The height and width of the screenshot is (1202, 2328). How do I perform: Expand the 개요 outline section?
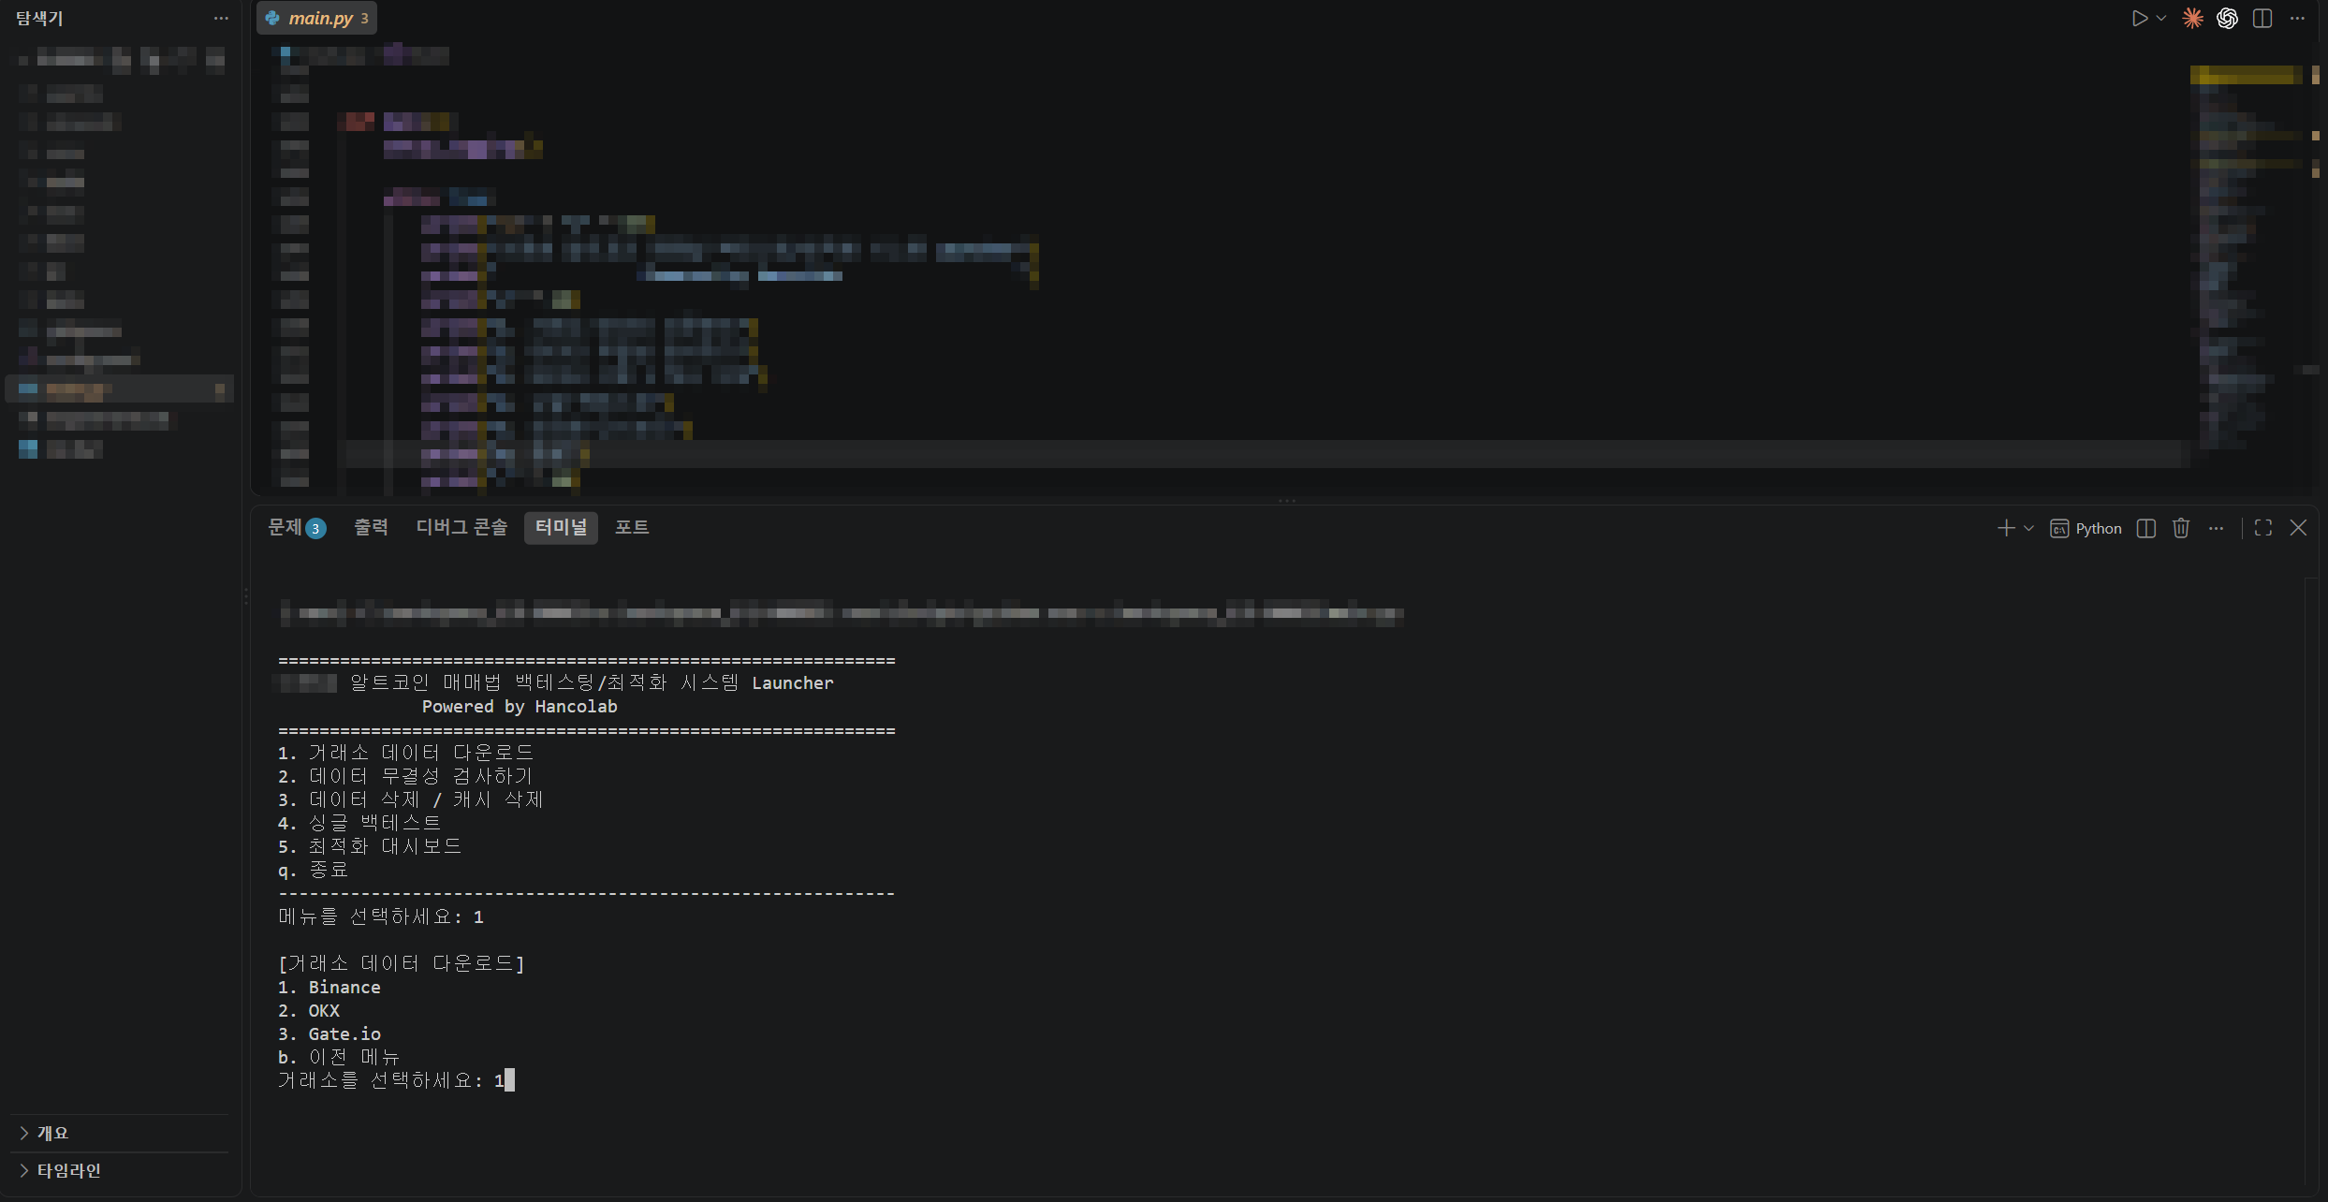120,1133
